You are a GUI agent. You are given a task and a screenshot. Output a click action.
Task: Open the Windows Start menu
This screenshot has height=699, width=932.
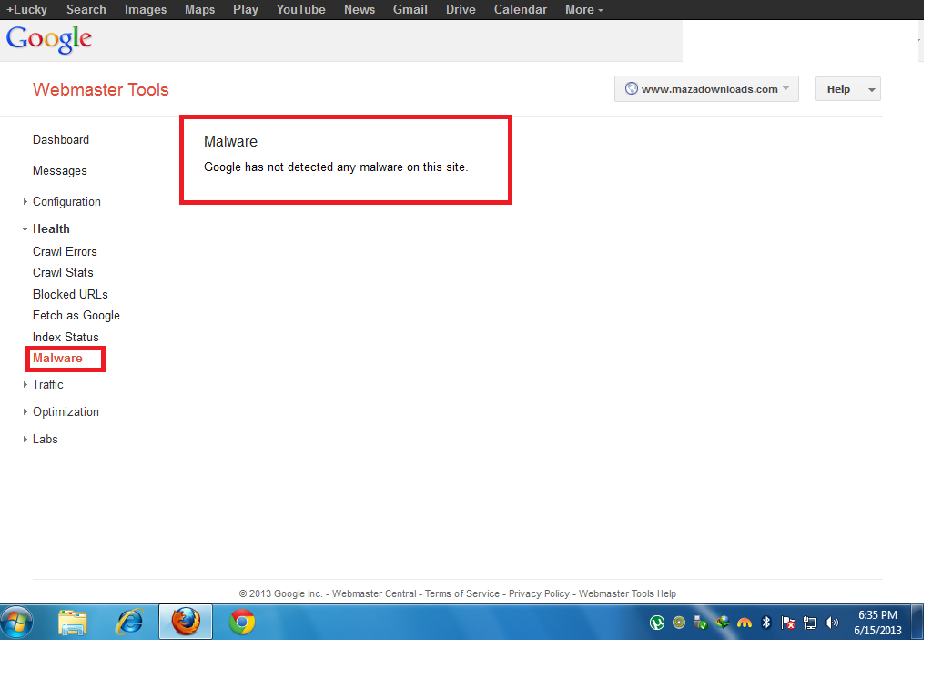(16, 623)
